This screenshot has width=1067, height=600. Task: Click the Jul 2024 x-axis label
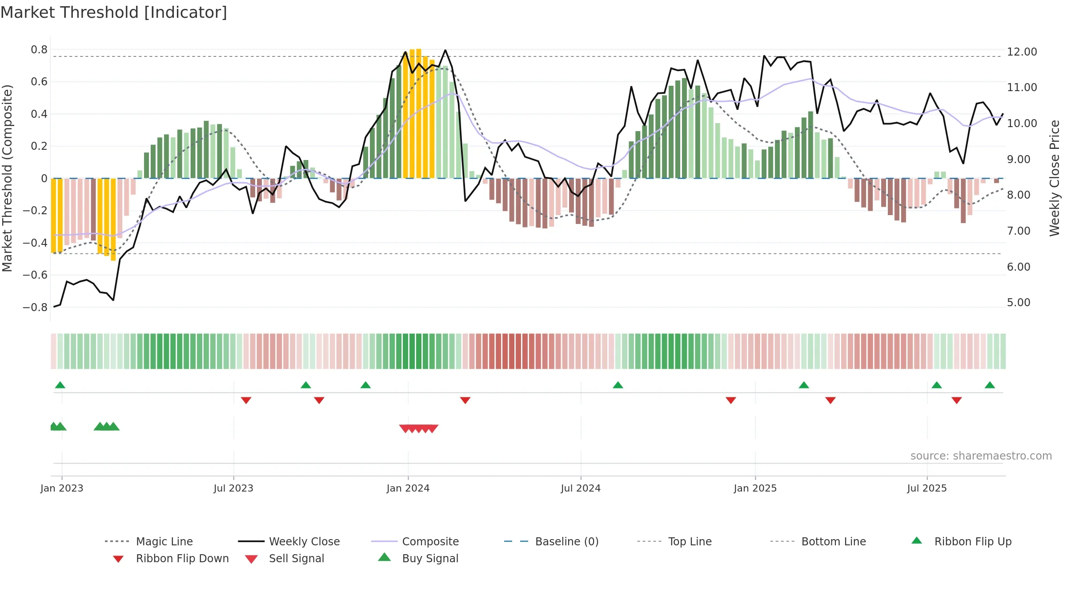click(x=581, y=488)
